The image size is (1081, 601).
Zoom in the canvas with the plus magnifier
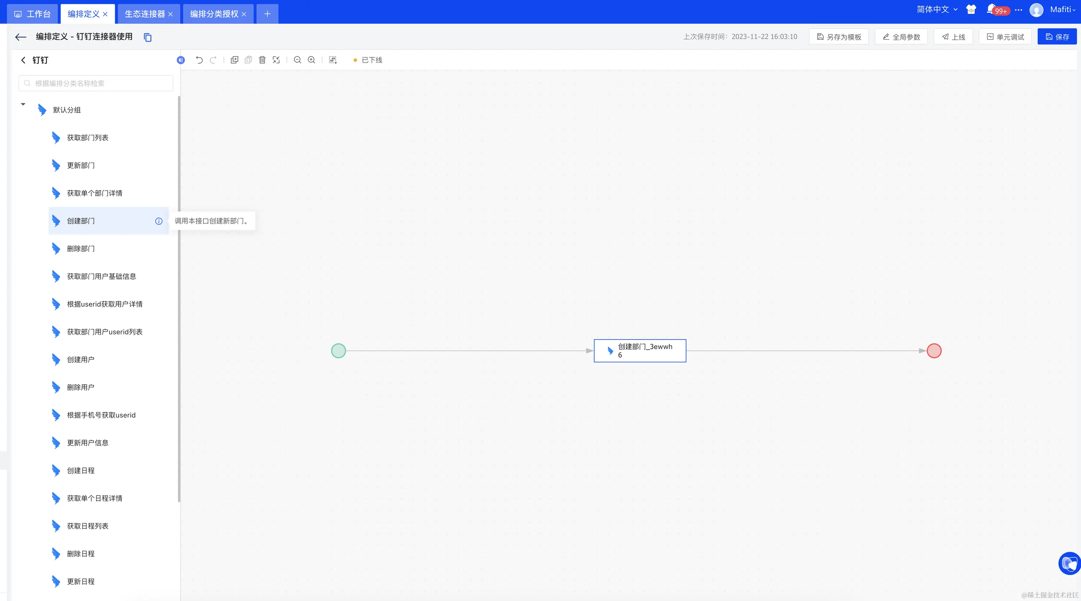(x=311, y=60)
